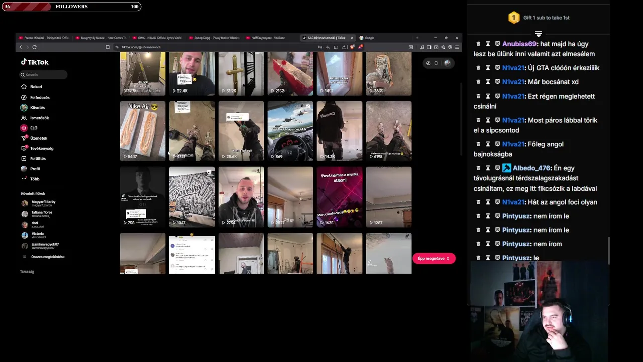Reload the TikTok page
Viewport: 643px width, 362px height.
tap(34, 47)
